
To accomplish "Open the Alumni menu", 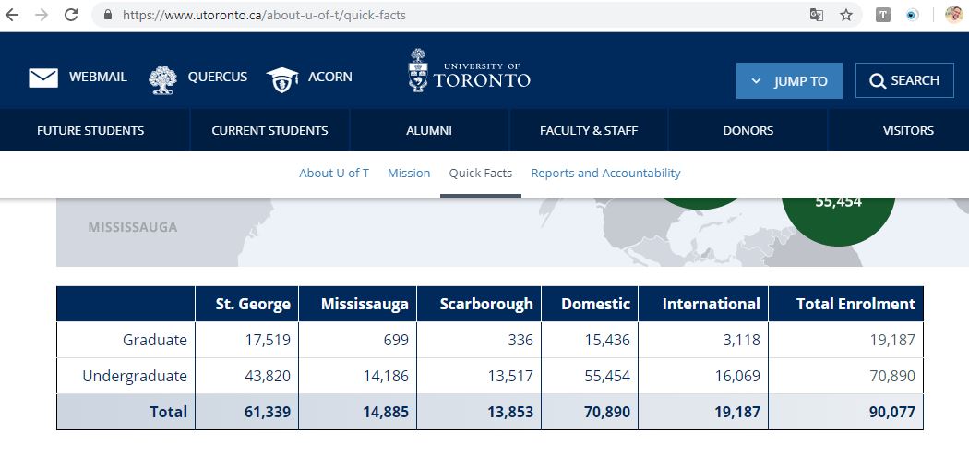I will click(429, 130).
